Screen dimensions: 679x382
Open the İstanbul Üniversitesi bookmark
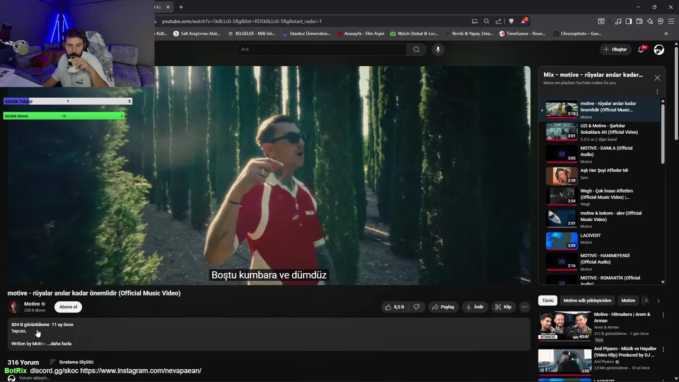coord(306,33)
